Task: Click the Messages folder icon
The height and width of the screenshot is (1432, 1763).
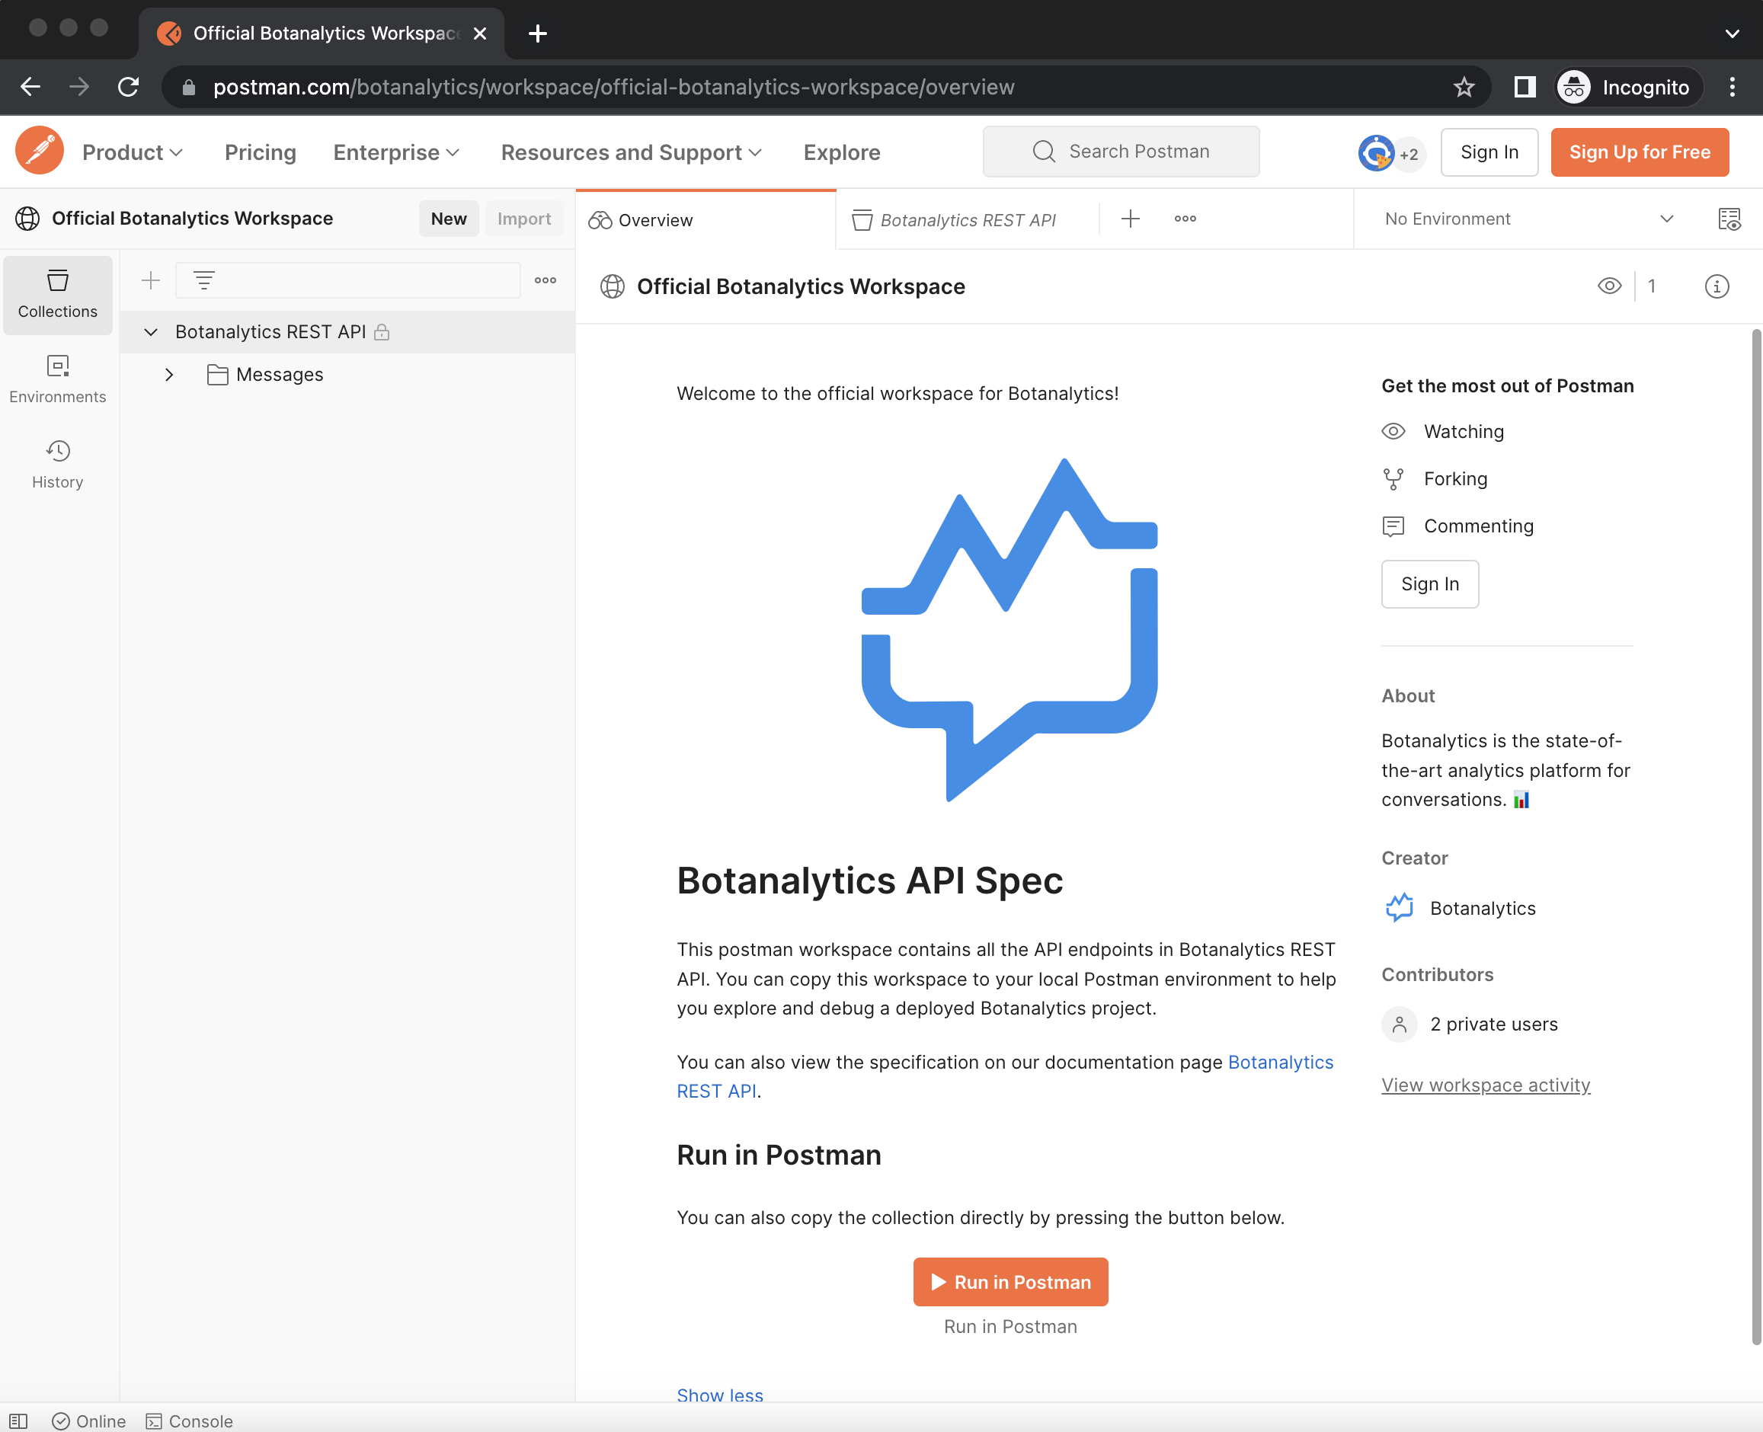Action: tap(218, 375)
